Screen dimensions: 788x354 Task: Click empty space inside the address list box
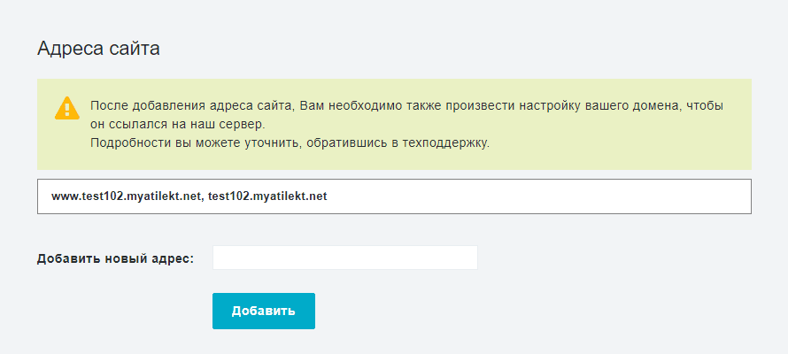[537, 196]
